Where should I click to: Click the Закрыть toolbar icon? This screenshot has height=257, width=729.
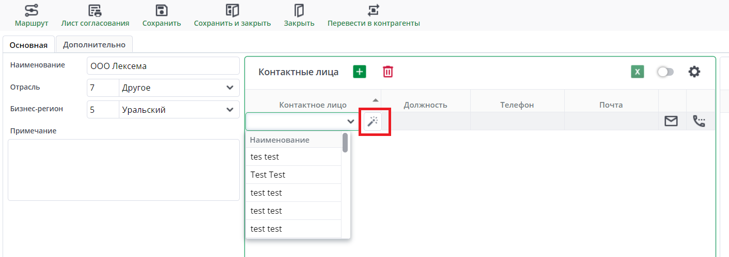click(299, 10)
